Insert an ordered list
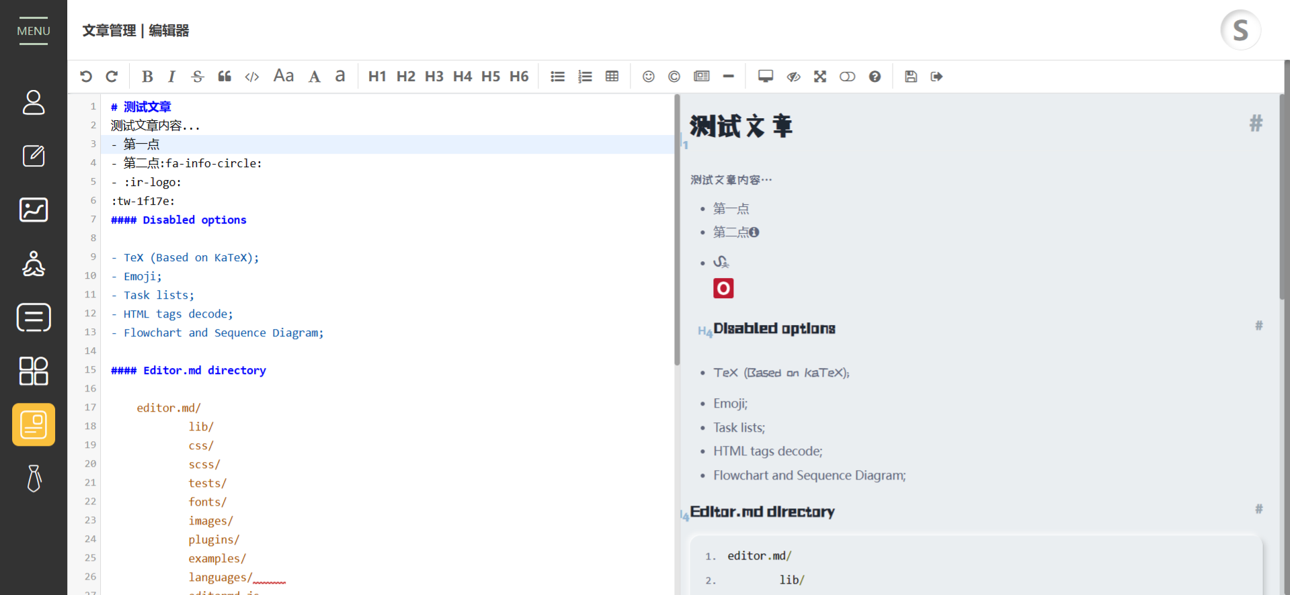The image size is (1290, 595). (x=585, y=77)
